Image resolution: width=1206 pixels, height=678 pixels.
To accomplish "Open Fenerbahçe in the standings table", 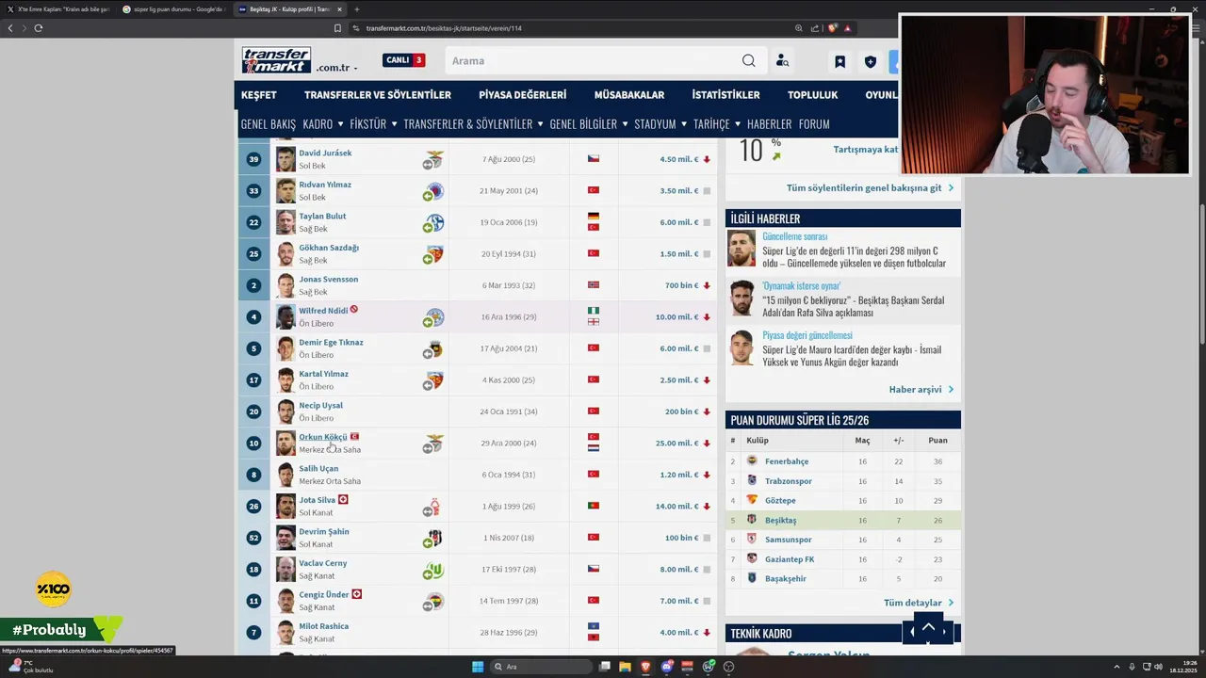I will point(787,461).
